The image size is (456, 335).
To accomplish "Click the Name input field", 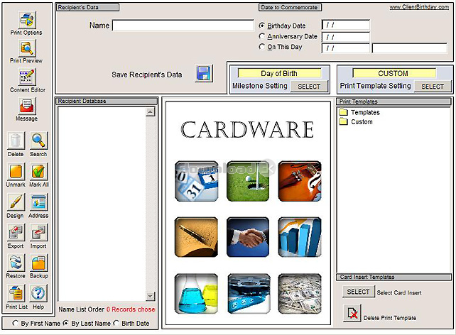I will [183, 26].
